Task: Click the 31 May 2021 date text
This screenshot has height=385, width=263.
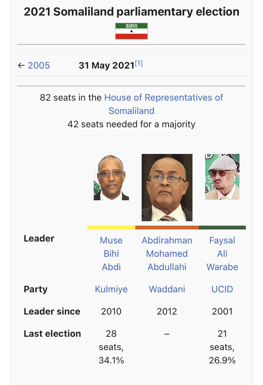Action: click(107, 65)
